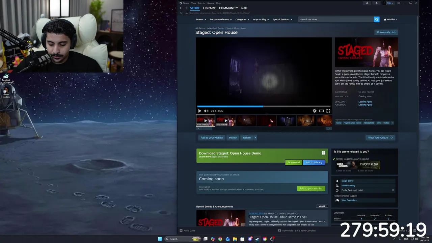This screenshot has height=243, width=432.
Task: Click the store search magnifier button
Action: pyautogui.click(x=376, y=19)
